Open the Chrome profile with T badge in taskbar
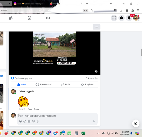 tap(48, 133)
